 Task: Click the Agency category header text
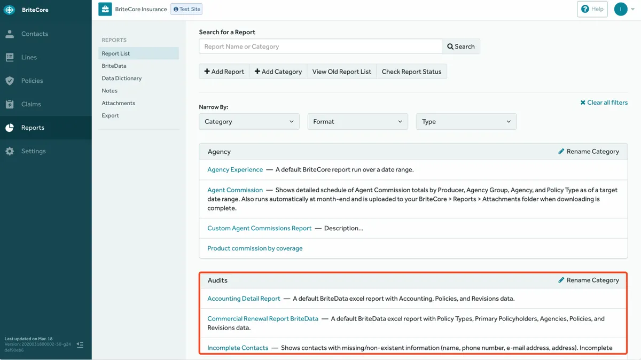point(219,152)
